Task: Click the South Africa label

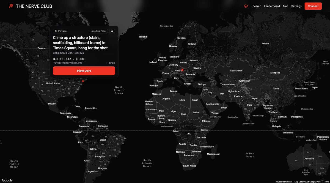Action: (x=190, y=166)
